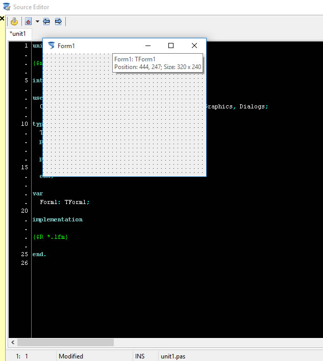Click the 'Form1: TForm1;' code line
The height and width of the screenshot is (361, 323).
click(65, 202)
